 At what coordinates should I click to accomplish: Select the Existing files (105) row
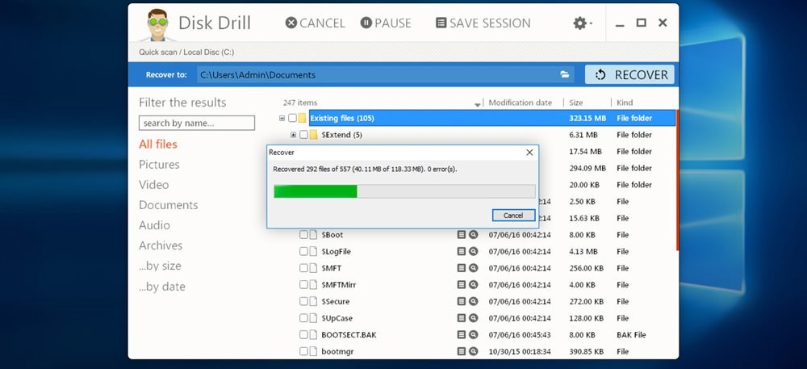(x=491, y=119)
